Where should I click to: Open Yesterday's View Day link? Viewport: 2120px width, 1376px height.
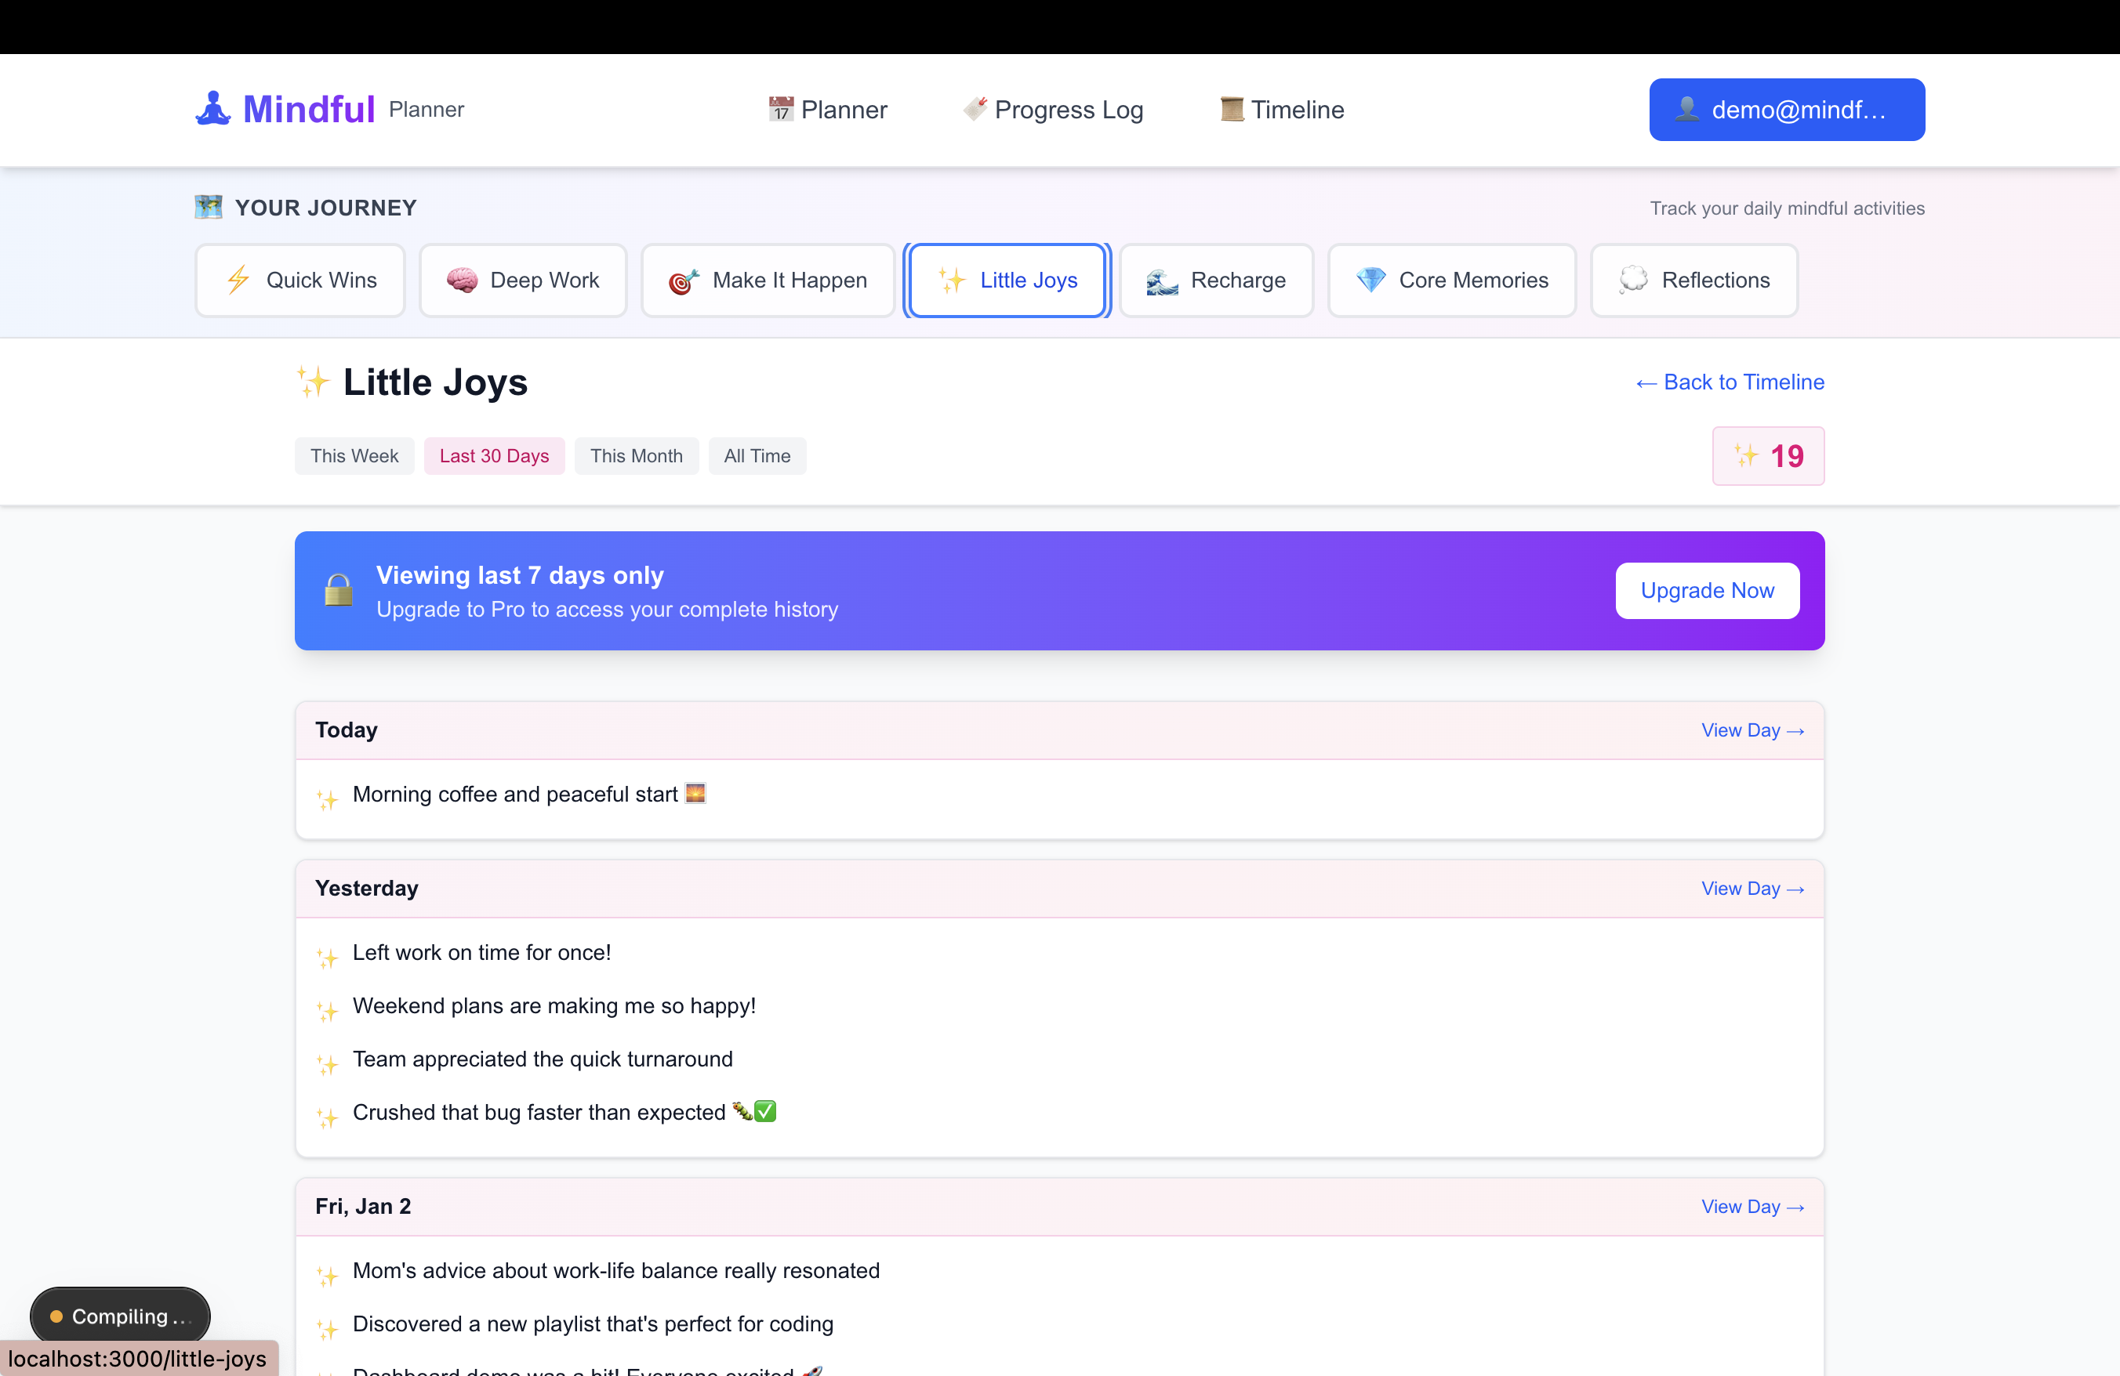click(1752, 889)
